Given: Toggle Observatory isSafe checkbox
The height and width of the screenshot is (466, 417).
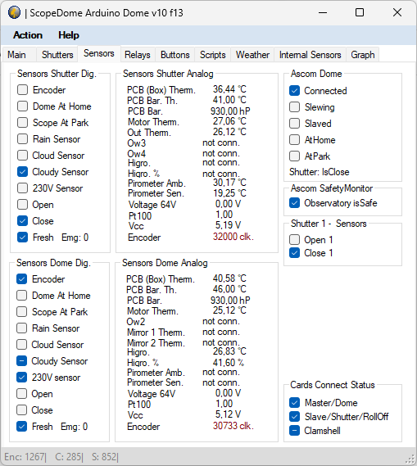Looking at the screenshot, I should 295,203.
